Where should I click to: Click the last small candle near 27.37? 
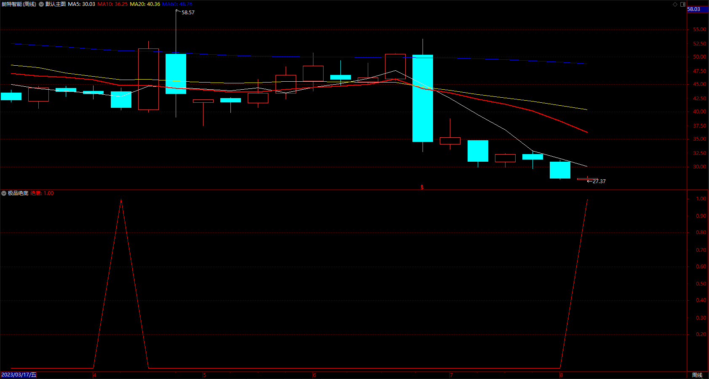587,179
